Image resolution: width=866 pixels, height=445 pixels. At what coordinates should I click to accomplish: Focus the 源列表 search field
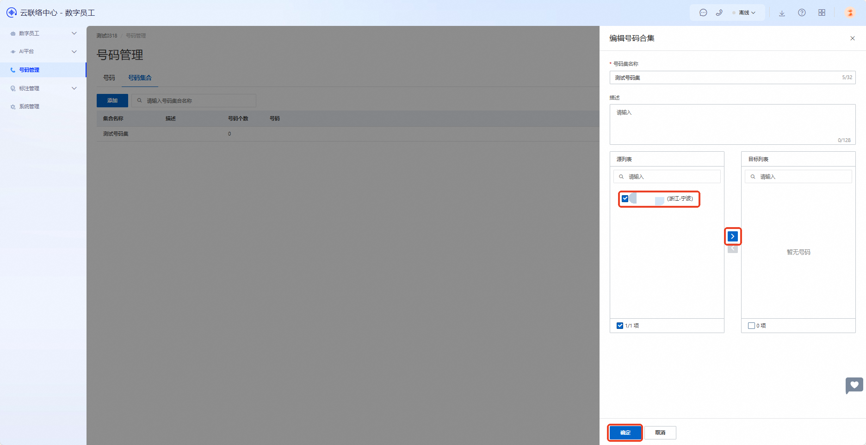[667, 177]
